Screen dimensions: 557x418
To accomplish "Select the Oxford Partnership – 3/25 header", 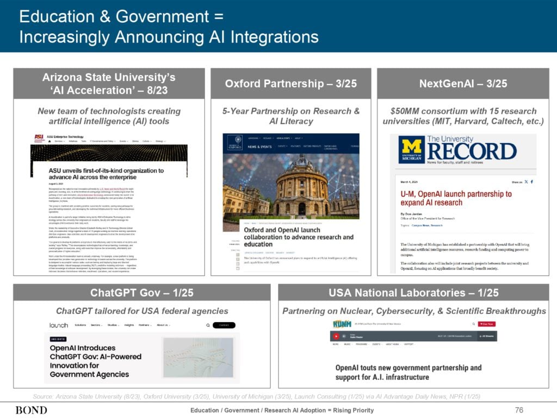I will tap(291, 83).
